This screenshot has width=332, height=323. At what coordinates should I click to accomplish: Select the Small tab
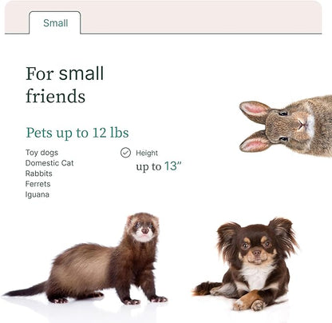pyautogui.click(x=55, y=23)
